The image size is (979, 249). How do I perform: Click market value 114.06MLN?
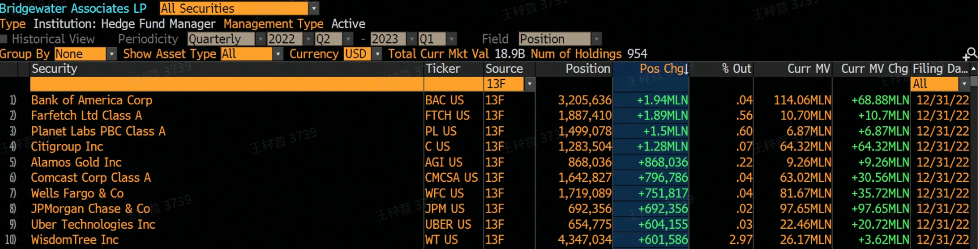click(x=802, y=100)
